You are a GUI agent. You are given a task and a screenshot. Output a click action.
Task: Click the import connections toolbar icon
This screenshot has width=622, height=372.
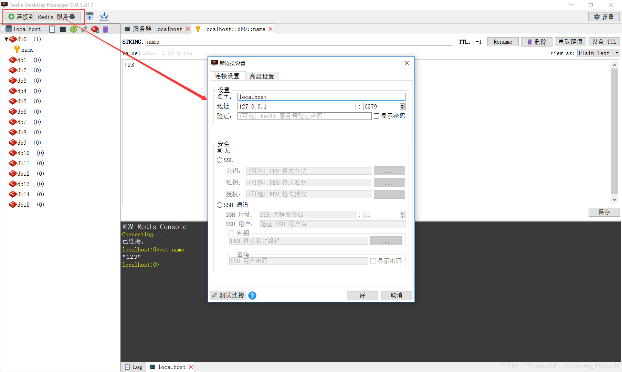pos(104,16)
